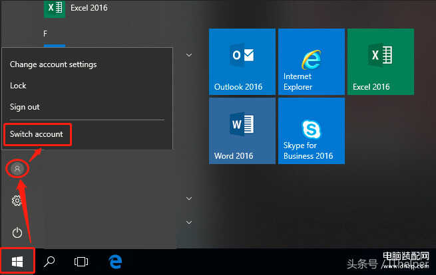Expand the app list chevron just above the Power icon
The height and width of the screenshot is (275, 436).
click(189, 223)
